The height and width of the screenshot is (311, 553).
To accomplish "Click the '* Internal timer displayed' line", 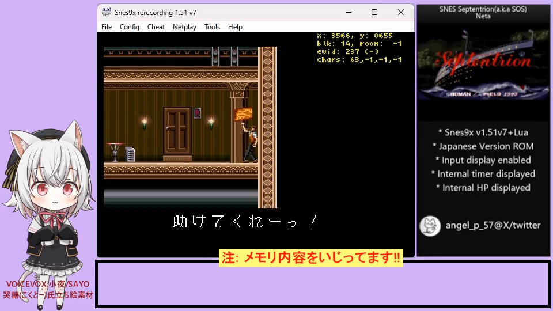I will [483, 174].
